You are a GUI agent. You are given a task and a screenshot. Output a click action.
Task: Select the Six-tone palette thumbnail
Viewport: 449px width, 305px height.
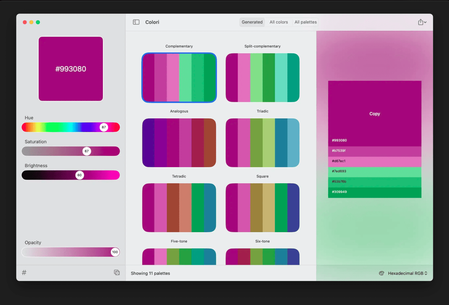point(263,257)
